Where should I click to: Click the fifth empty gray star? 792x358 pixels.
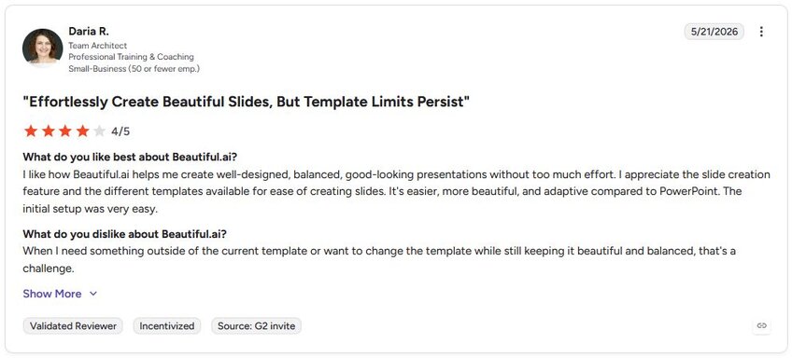tap(100, 131)
